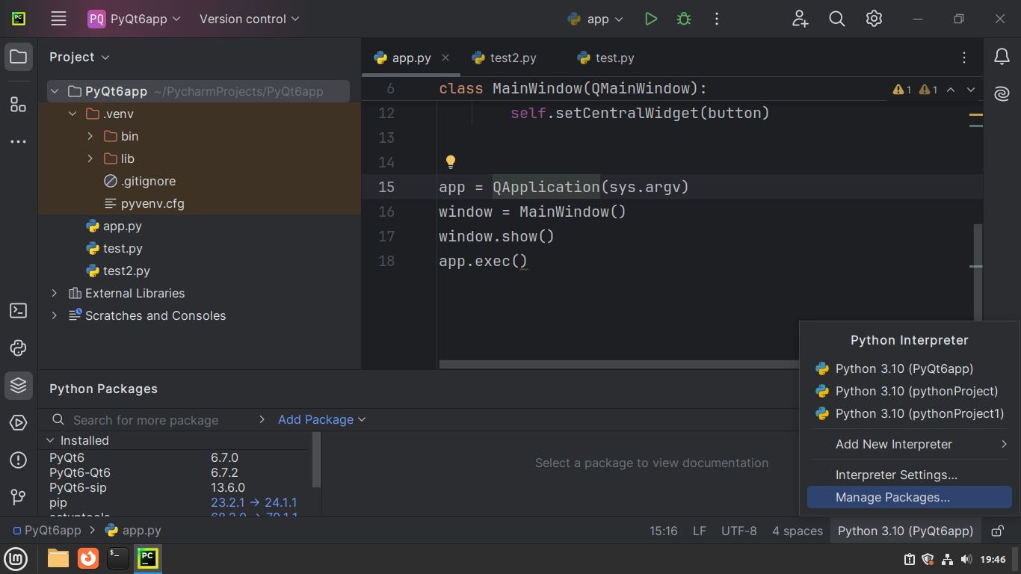Open app.py in the project tree
Screen dimensions: 1021x574
(123, 226)
